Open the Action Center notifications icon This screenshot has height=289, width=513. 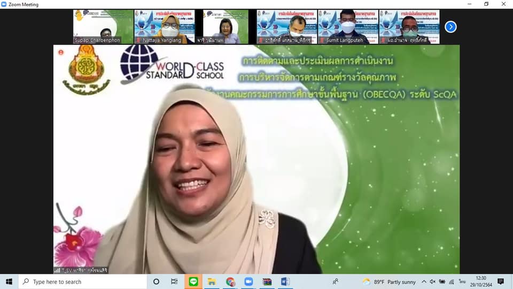tap(501, 282)
